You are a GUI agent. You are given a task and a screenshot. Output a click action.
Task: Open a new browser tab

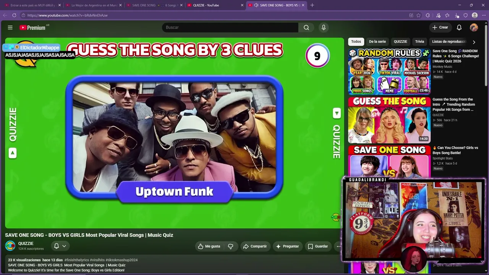[312, 5]
